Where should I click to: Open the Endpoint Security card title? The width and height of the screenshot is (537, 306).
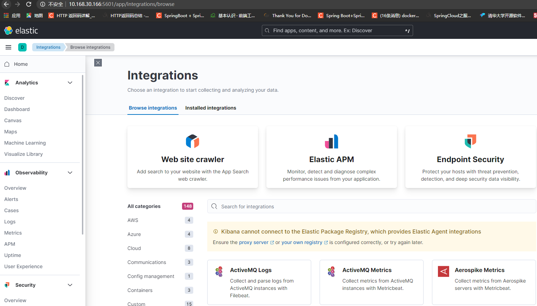click(x=470, y=159)
